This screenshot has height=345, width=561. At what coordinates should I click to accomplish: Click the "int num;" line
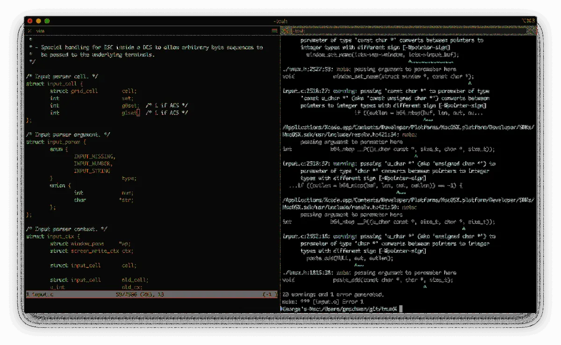point(103,193)
